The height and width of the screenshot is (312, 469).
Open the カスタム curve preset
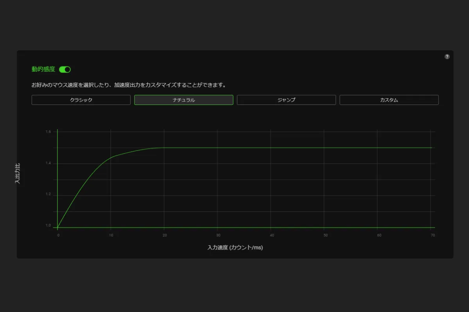[389, 100]
